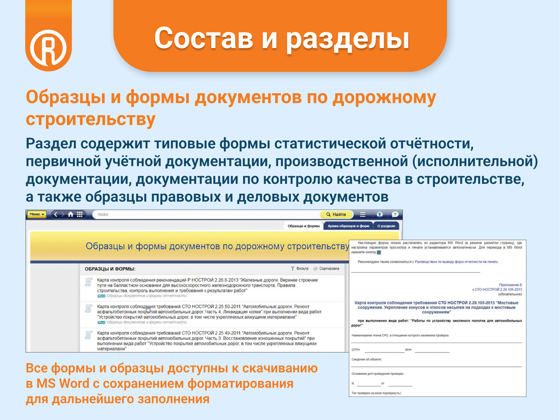Click the orange R logo on the slide
Screen dimensions: 560x420
pos(48,47)
